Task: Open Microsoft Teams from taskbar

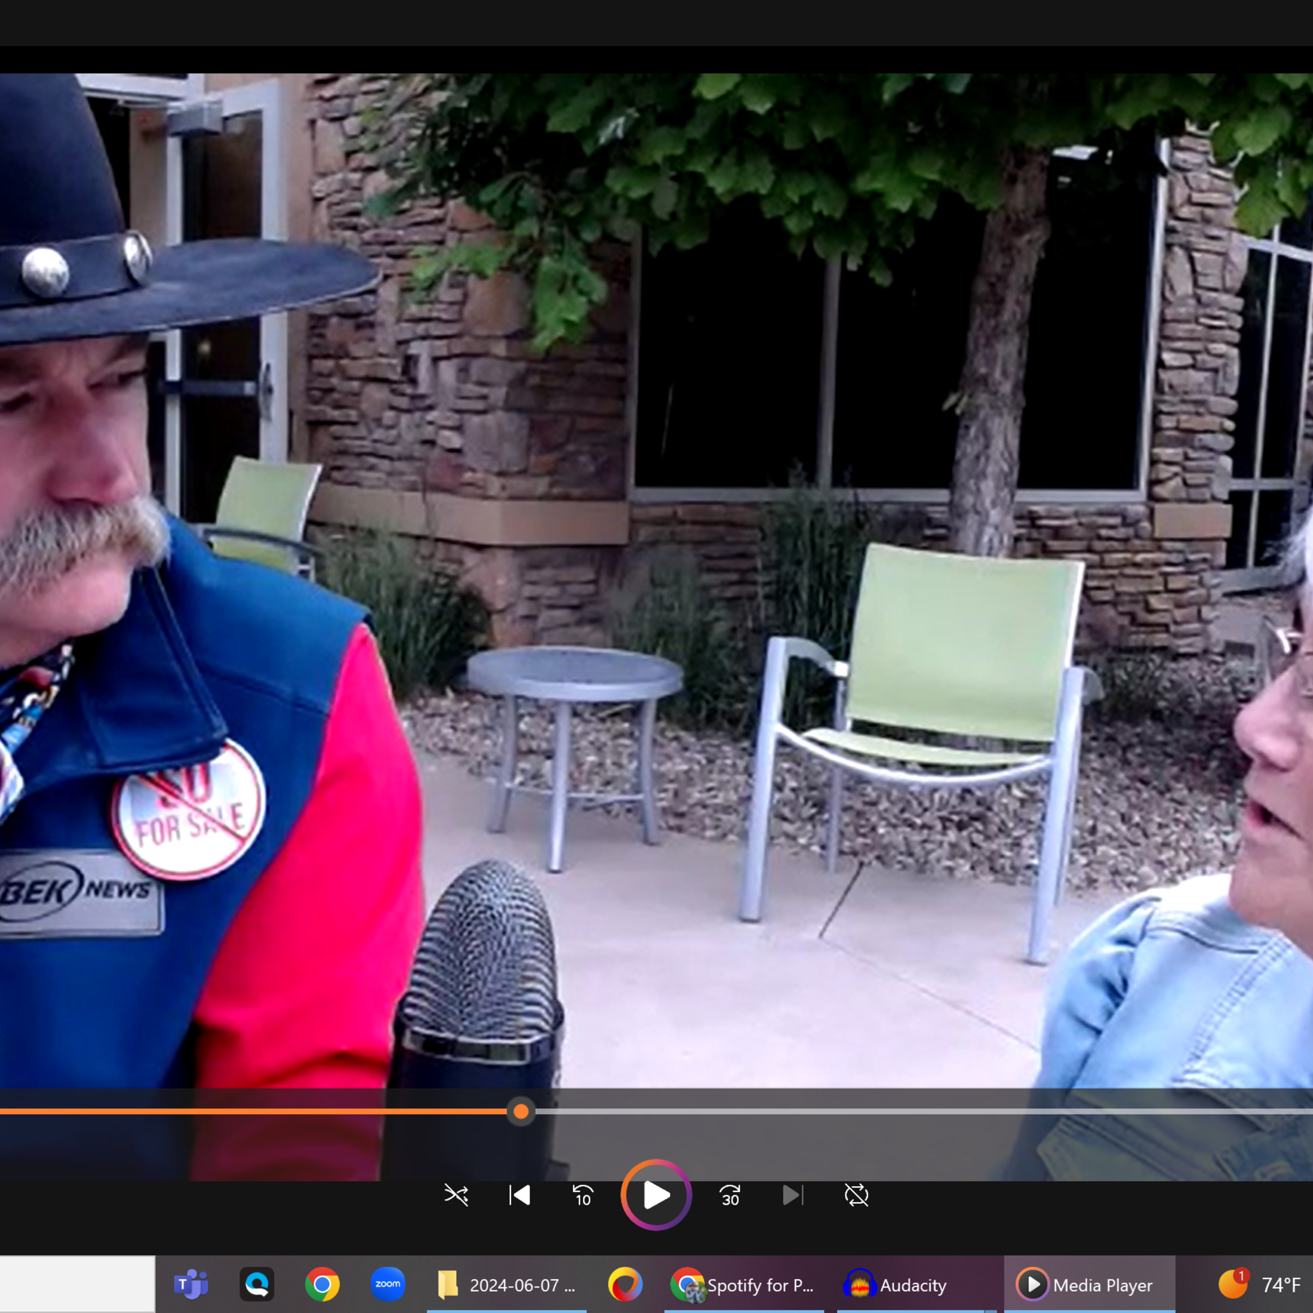Action: (x=191, y=1285)
